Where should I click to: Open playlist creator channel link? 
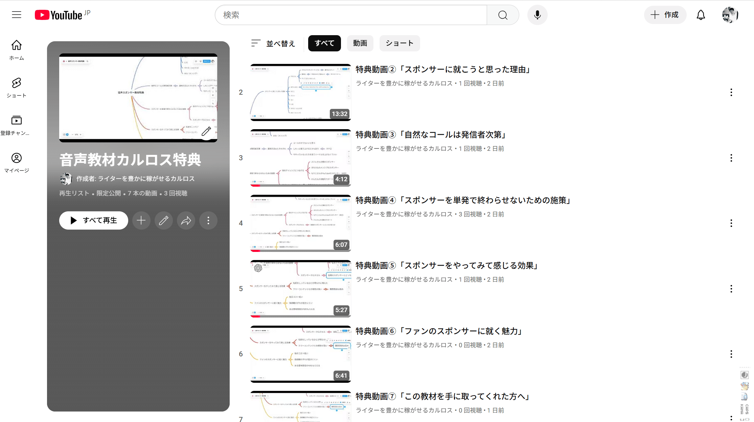coord(135,179)
